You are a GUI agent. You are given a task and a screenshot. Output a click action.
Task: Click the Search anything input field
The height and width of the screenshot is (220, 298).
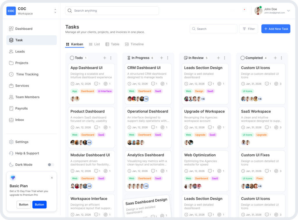[x=112, y=11]
